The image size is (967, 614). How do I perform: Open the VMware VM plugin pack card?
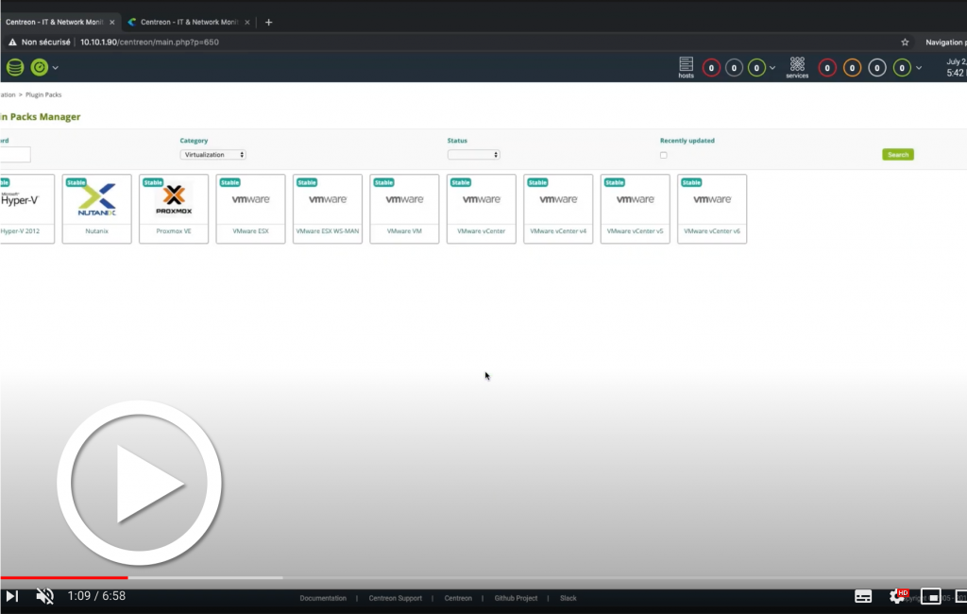tap(404, 209)
